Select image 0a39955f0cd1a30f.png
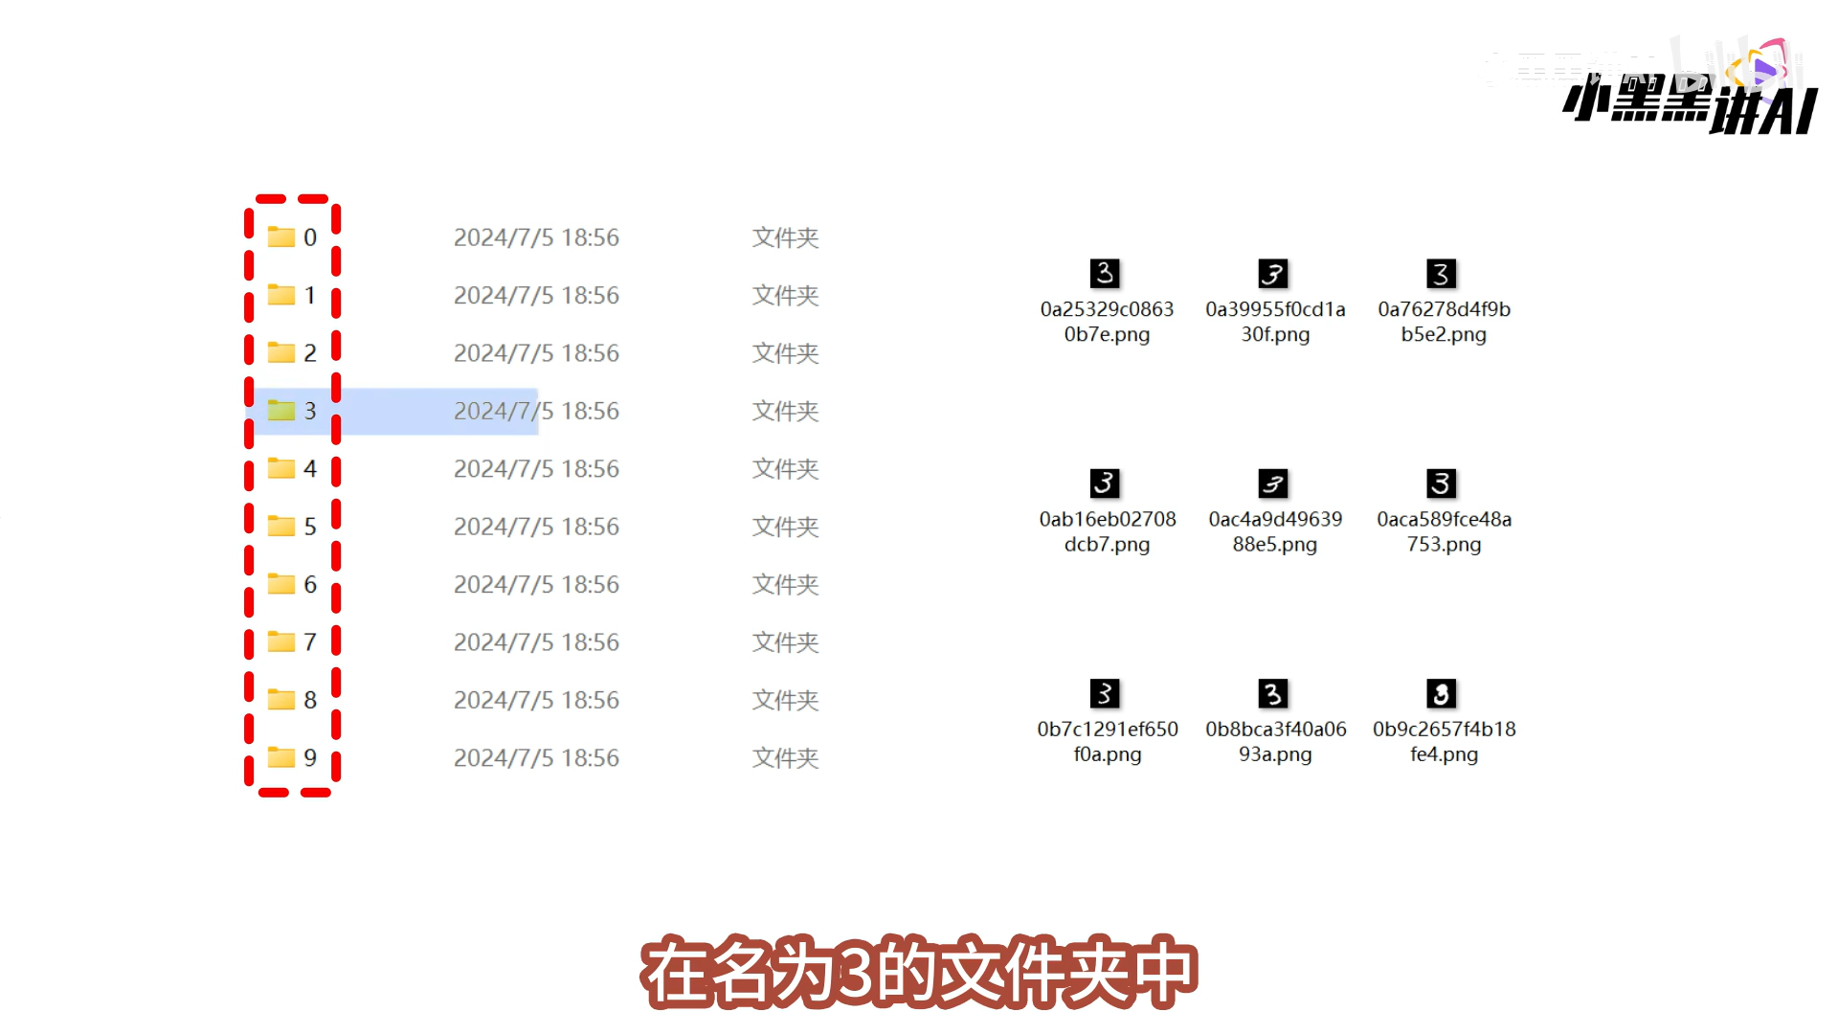The image size is (1838, 1034). click(1273, 274)
